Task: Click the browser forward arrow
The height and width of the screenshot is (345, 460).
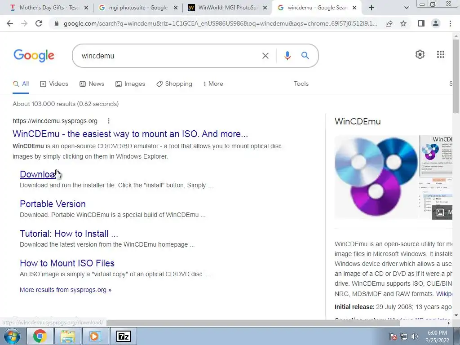Action: (x=24, y=23)
